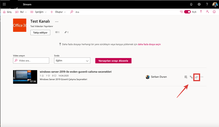Open the windows-server-2019-ile-evden-guvenli-calisma-secenekleri title link

point(76,72)
